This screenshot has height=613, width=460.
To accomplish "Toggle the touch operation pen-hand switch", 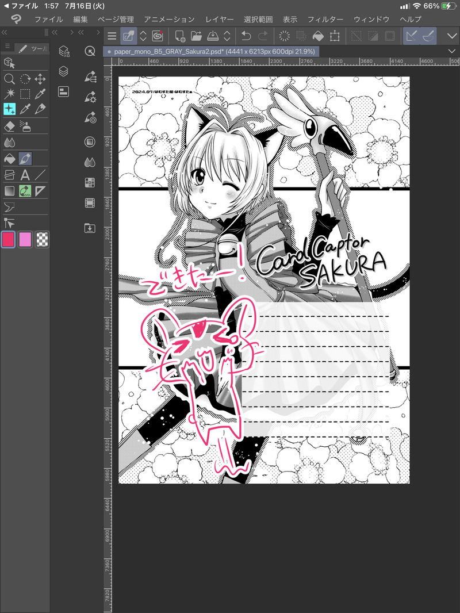I will click(x=128, y=36).
